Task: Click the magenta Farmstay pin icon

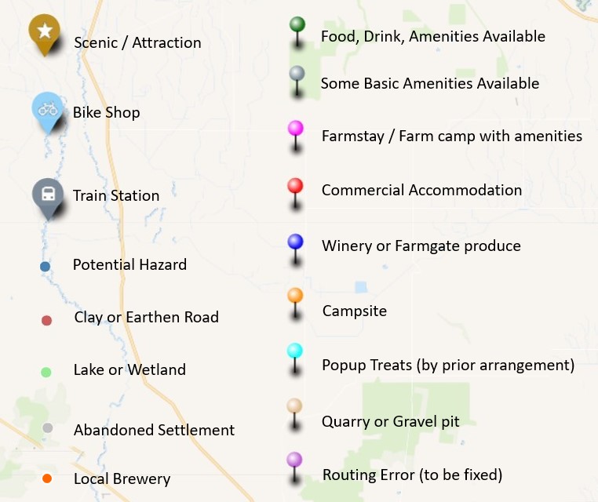Action: point(296,129)
